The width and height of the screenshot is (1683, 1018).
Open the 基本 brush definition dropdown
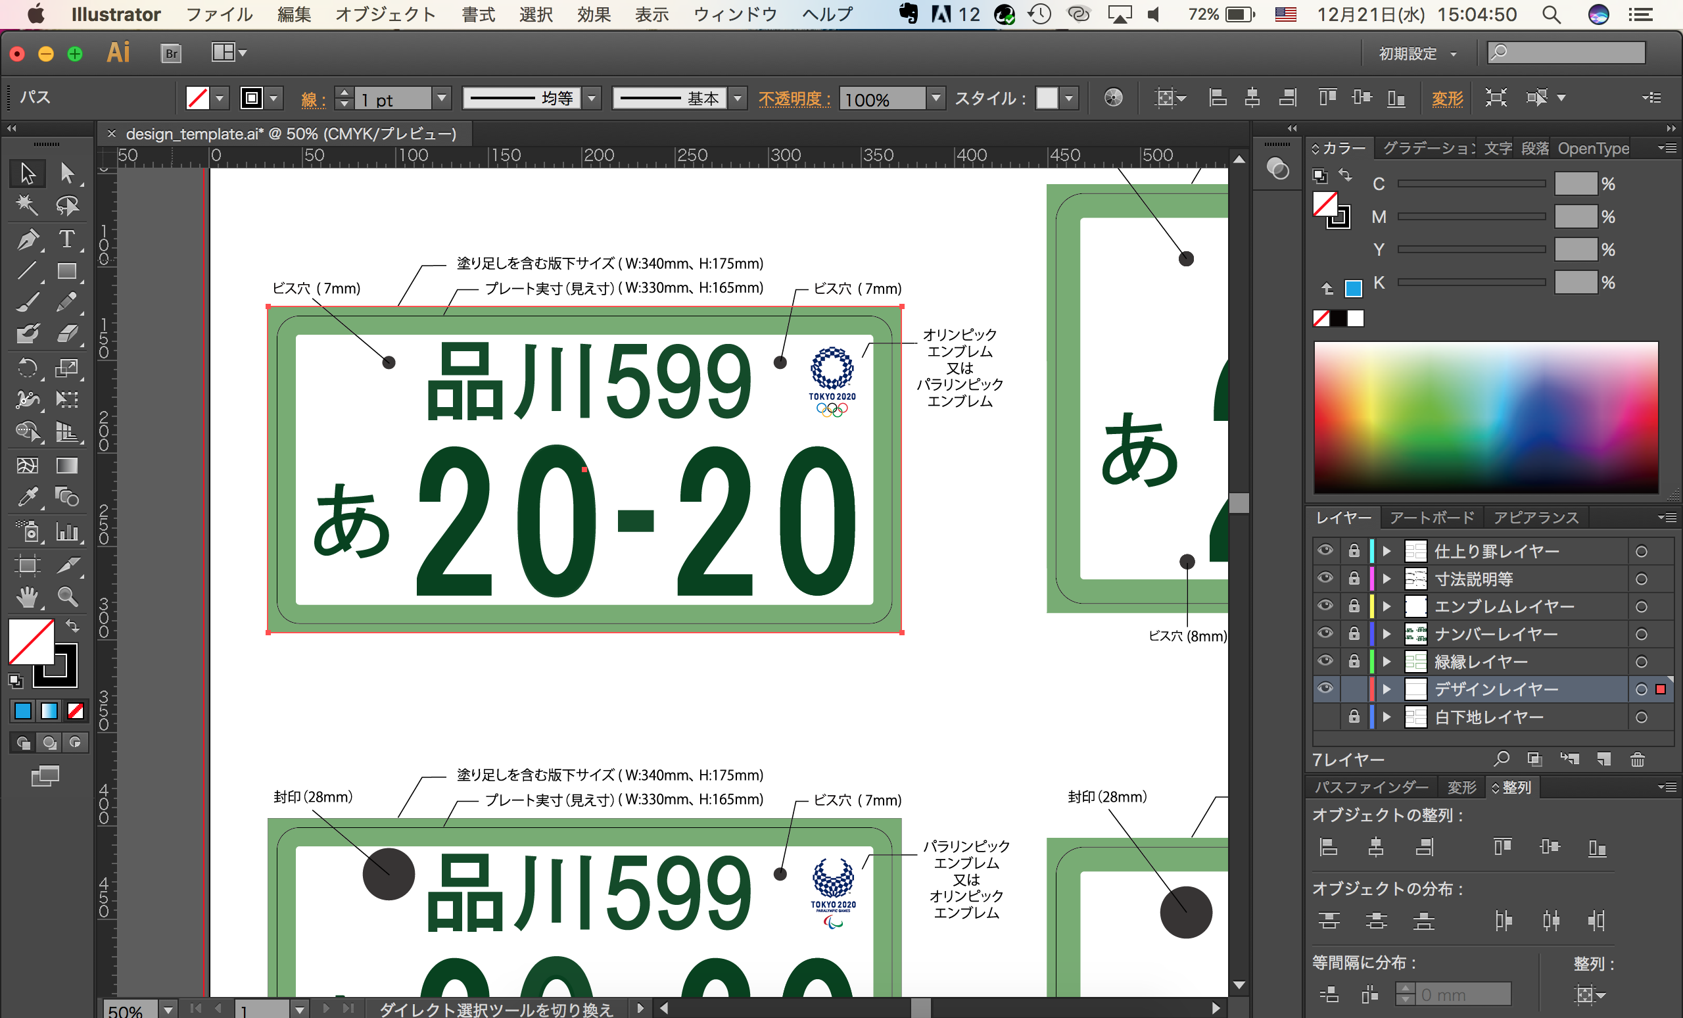pyautogui.click(x=737, y=98)
